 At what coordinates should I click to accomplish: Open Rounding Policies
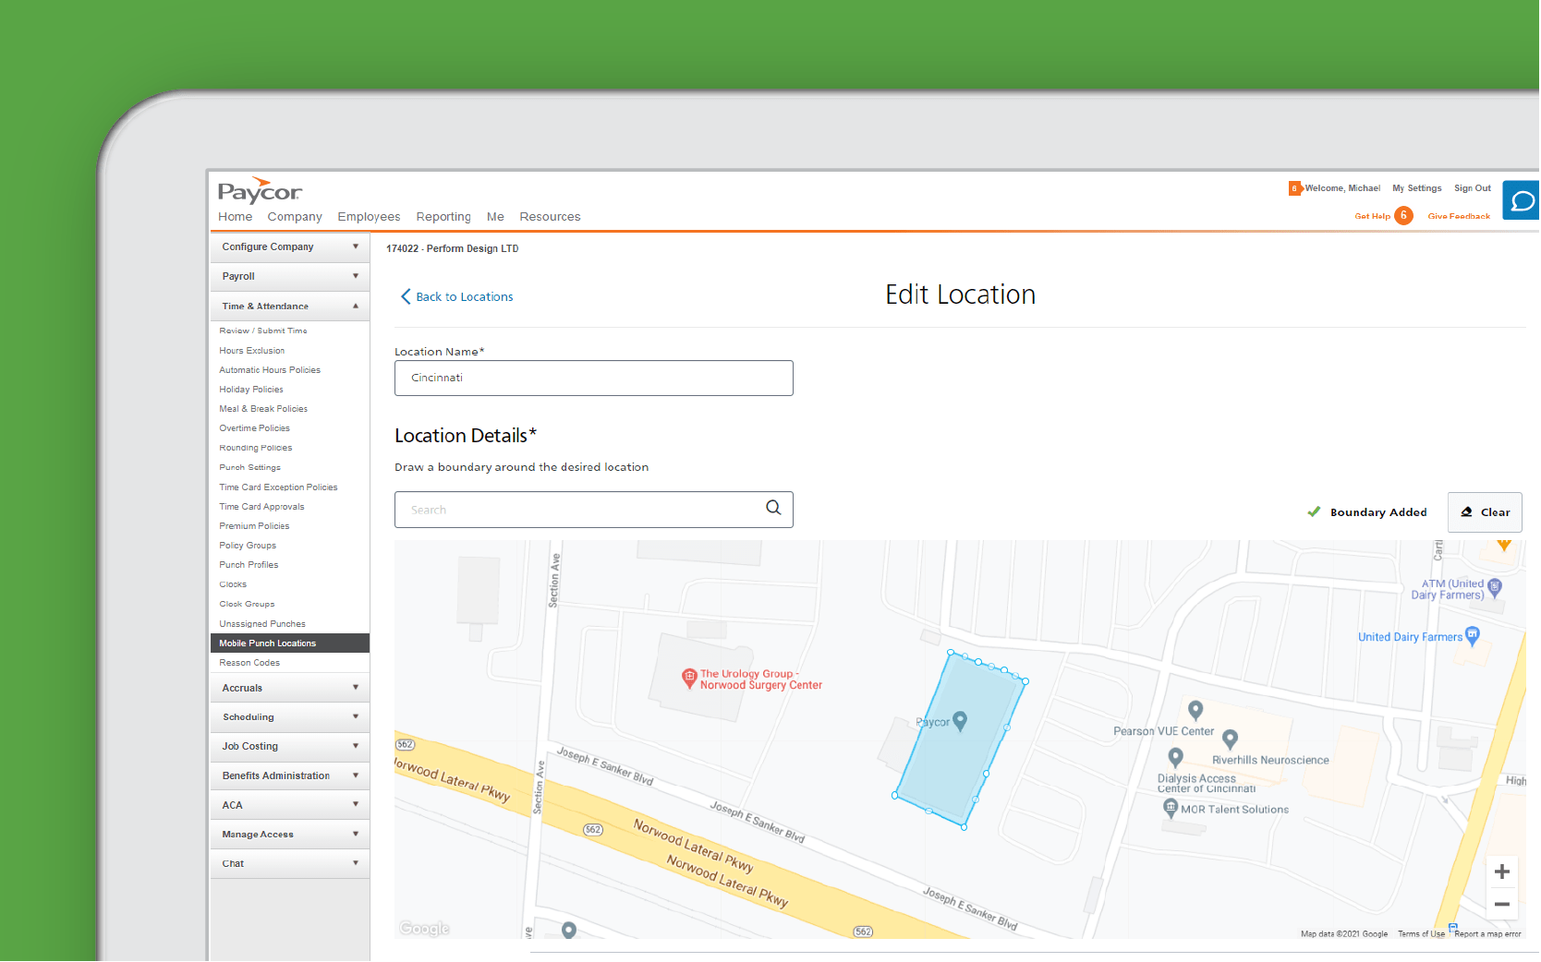(x=256, y=448)
